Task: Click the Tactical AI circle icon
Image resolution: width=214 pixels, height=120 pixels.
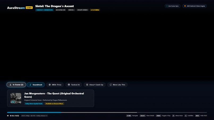Action: coord(69,85)
